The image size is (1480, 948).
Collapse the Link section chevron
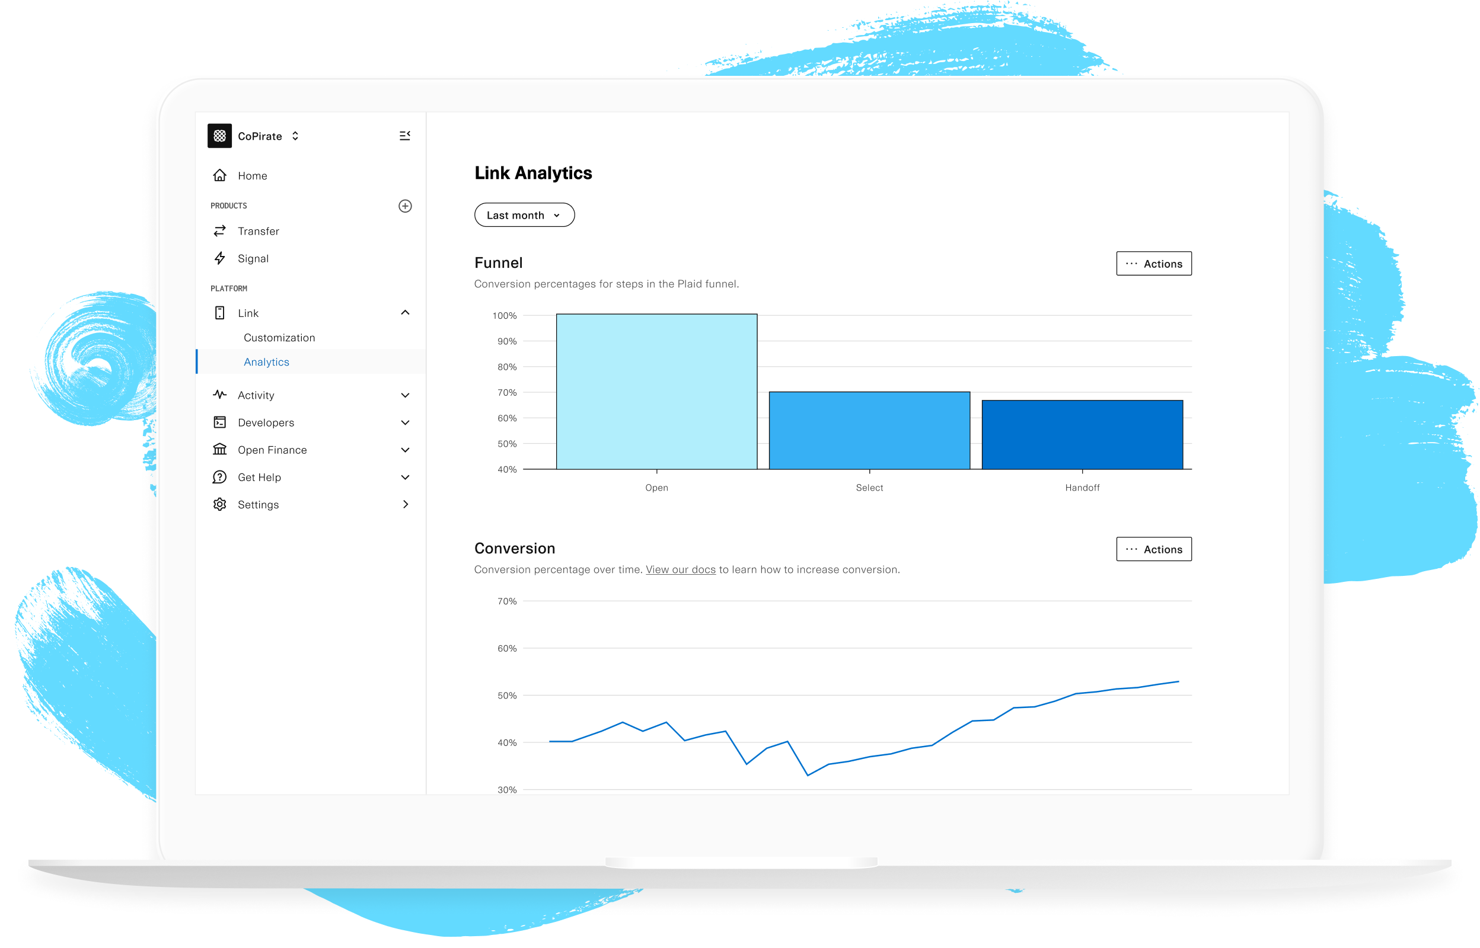[x=404, y=313]
